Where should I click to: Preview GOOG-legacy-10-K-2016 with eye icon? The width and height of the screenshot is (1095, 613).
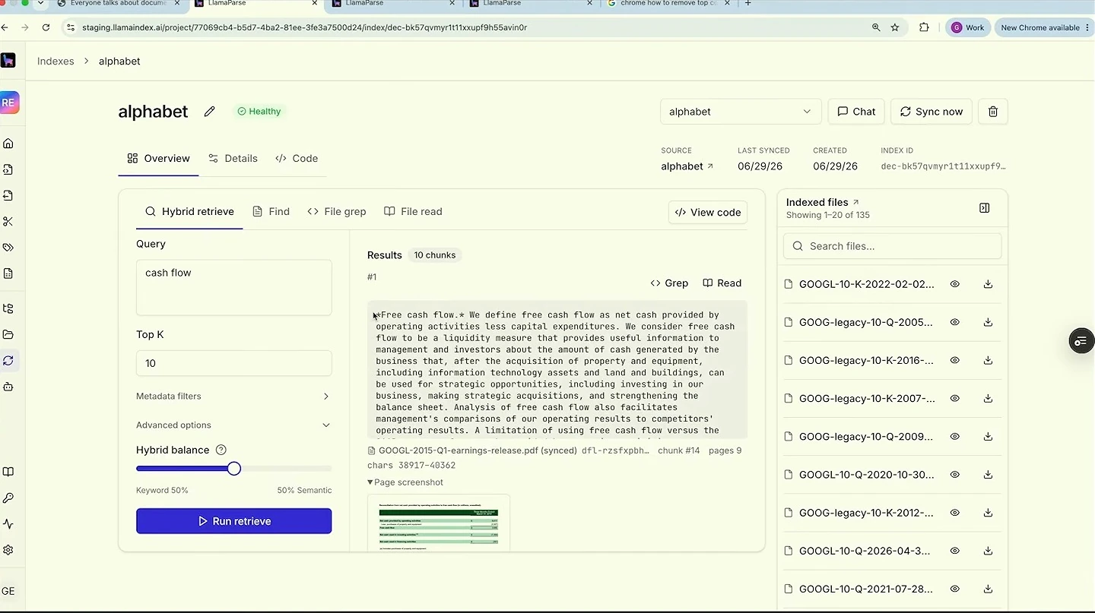click(954, 360)
